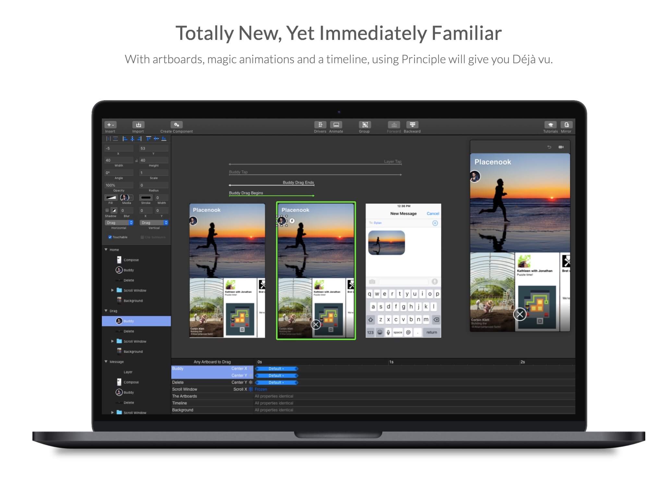Open the Mirror preview icon
This screenshot has height=487, width=661.
point(566,125)
